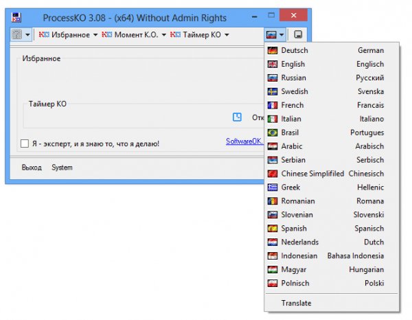
Task: Select the 'Arabisch' text
Action: (369, 146)
